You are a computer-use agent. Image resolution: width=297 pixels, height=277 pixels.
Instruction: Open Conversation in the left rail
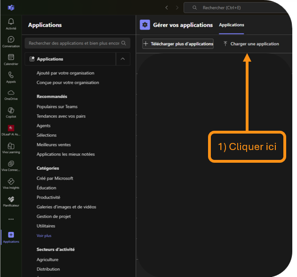click(x=11, y=42)
